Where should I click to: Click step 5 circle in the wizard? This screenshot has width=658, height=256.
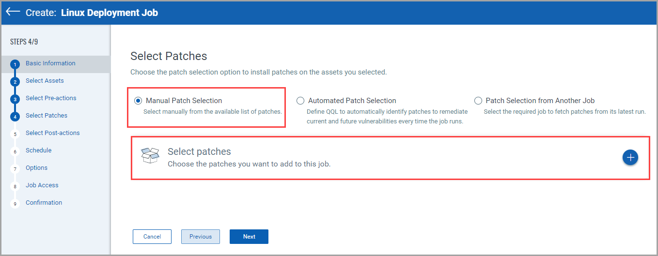15,134
